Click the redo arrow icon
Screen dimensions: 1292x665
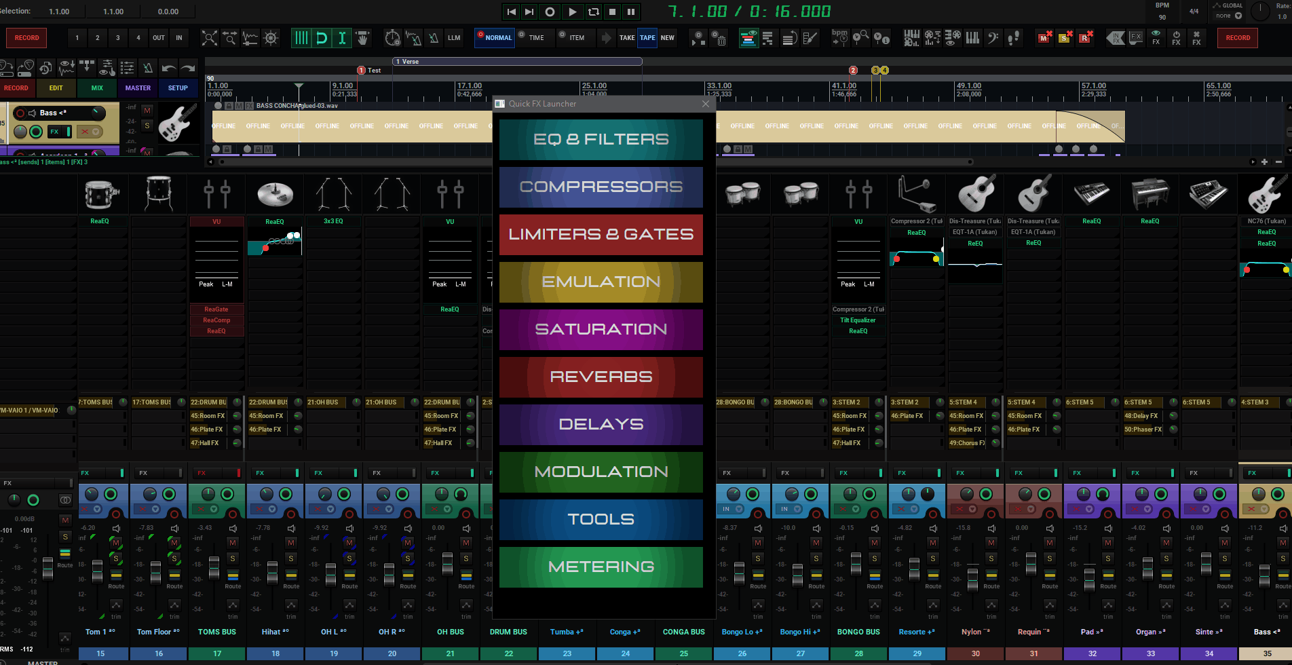pos(189,67)
